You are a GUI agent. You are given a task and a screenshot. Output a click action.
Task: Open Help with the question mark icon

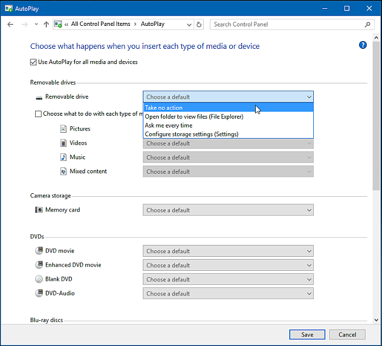coord(363,45)
